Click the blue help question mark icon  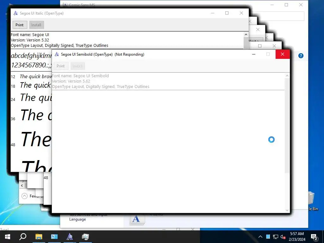[x=301, y=56]
